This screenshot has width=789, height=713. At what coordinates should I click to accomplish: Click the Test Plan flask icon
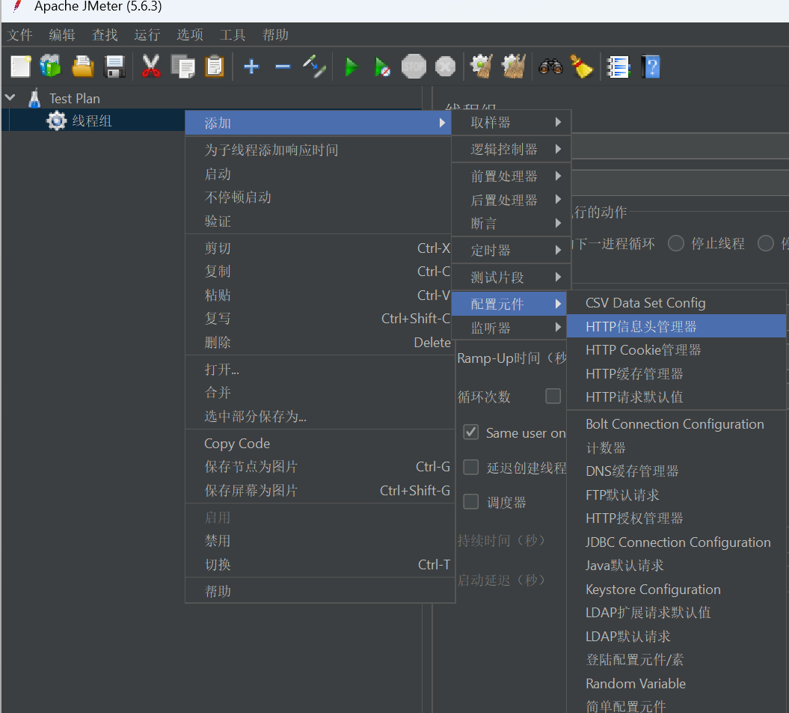point(34,98)
